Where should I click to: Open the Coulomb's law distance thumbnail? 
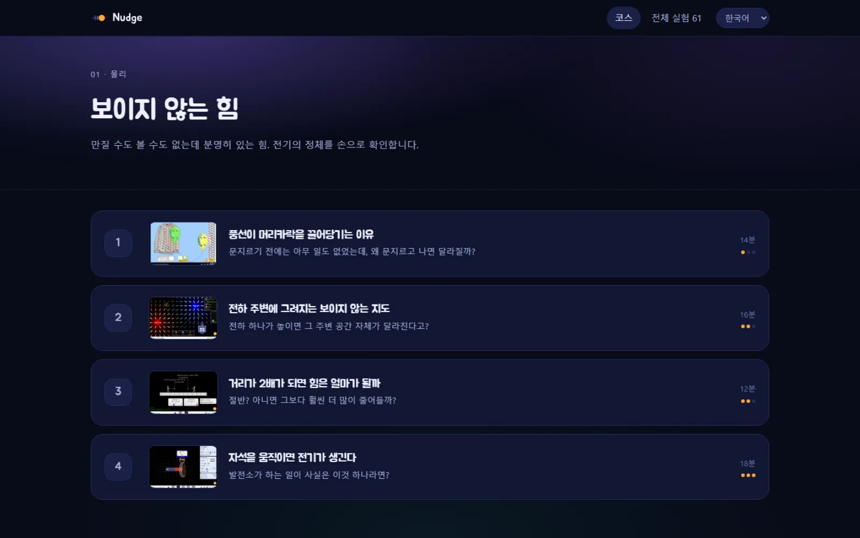pyautogui.click(x=183, y=392)
